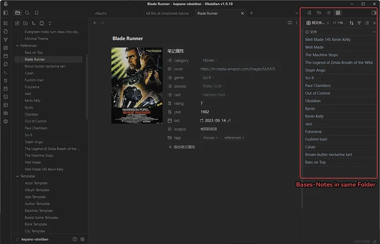Create a new note with pencil icon
The image size is (380, 244).
pyautogui.click(x=17, y=23)
